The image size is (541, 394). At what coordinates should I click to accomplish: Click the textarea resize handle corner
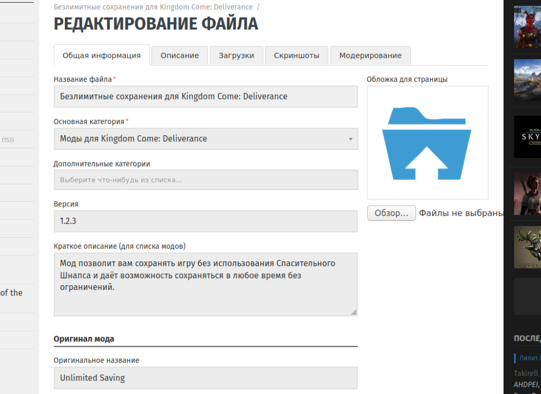[354, 312]
